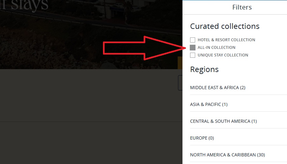The width and height of the screenshot is (287, 164).
Task: Click the All-In Collection label text
Action: tap(216, 48)
